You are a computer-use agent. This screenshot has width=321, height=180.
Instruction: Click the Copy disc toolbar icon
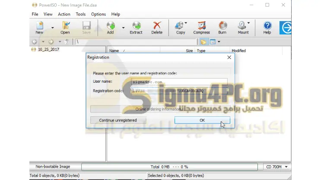pos(180,28)
